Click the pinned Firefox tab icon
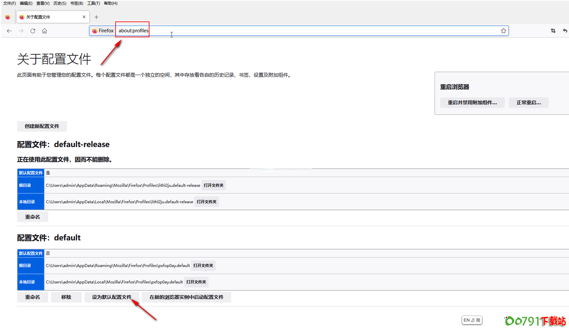The image size is (569, 329). (8, 17)
